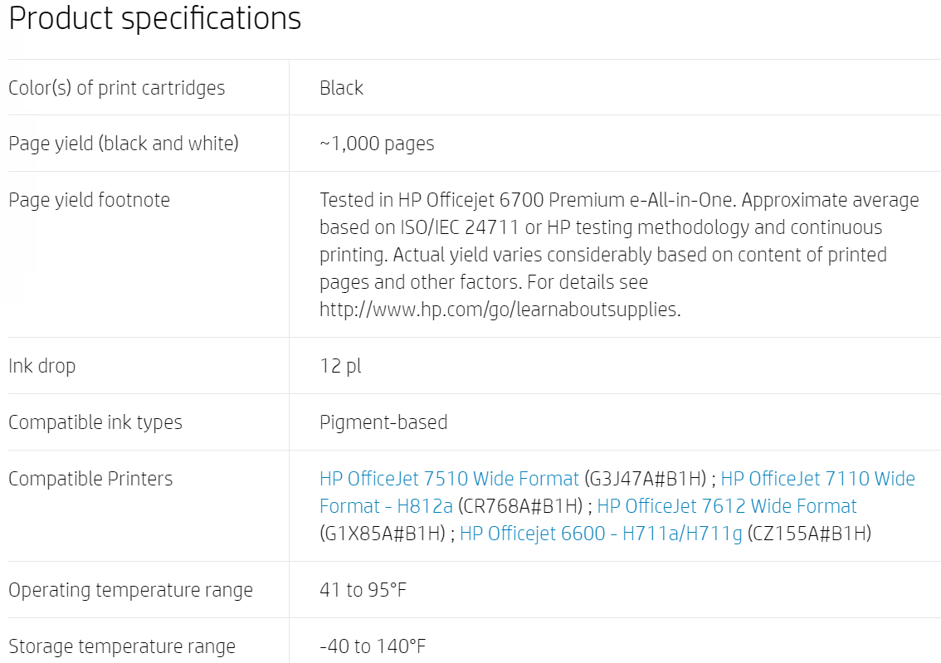Click the Product specifications heading
This screenshot has height=663, width=941.
coord(155,18)
